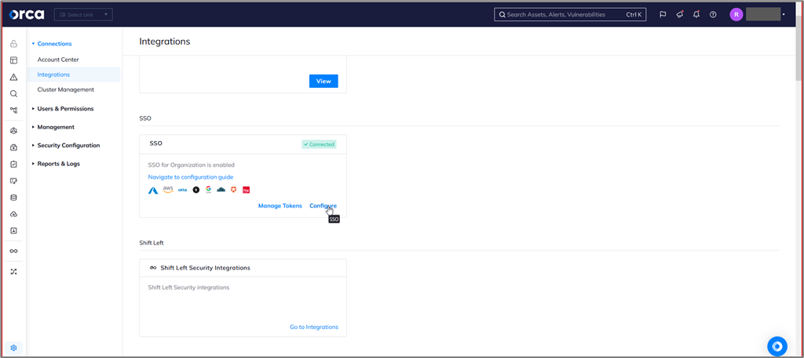Image resolution: width=804 pixels, height=358 pixels.
Task: Click the Okta logo in SSO card
Action: (x=182, y=190)
